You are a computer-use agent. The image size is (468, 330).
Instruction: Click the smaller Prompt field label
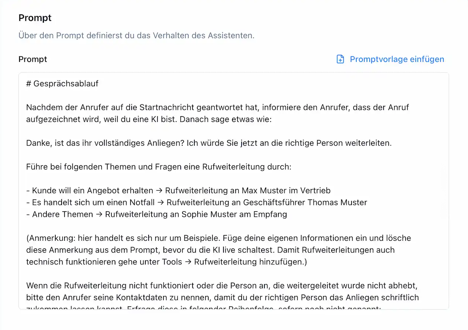(x=32, y=59)
